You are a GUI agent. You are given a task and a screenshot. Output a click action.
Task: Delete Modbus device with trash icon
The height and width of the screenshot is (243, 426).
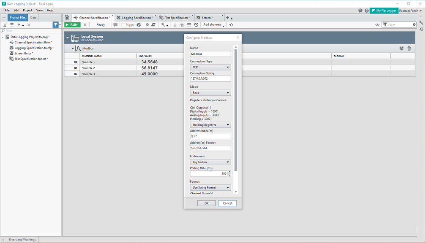tap(409, 48)
